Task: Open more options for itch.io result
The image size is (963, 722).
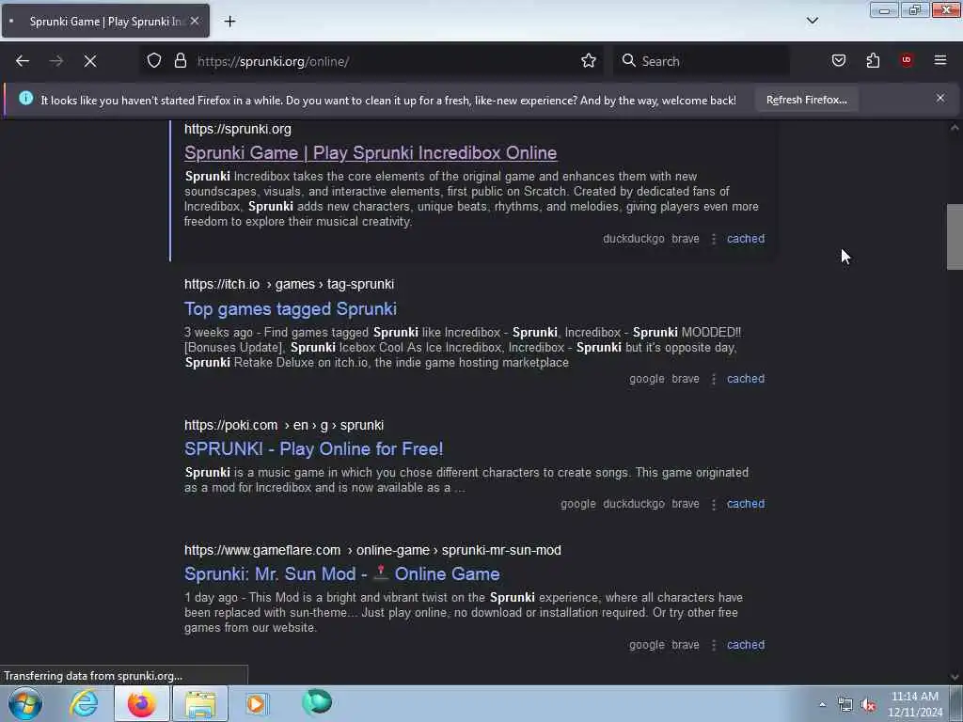Action: [714, 379]
